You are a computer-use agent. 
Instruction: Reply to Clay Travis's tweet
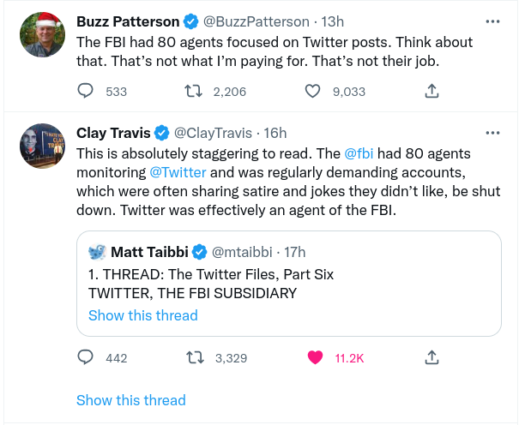pyautogui.click(x=86, y=357)
